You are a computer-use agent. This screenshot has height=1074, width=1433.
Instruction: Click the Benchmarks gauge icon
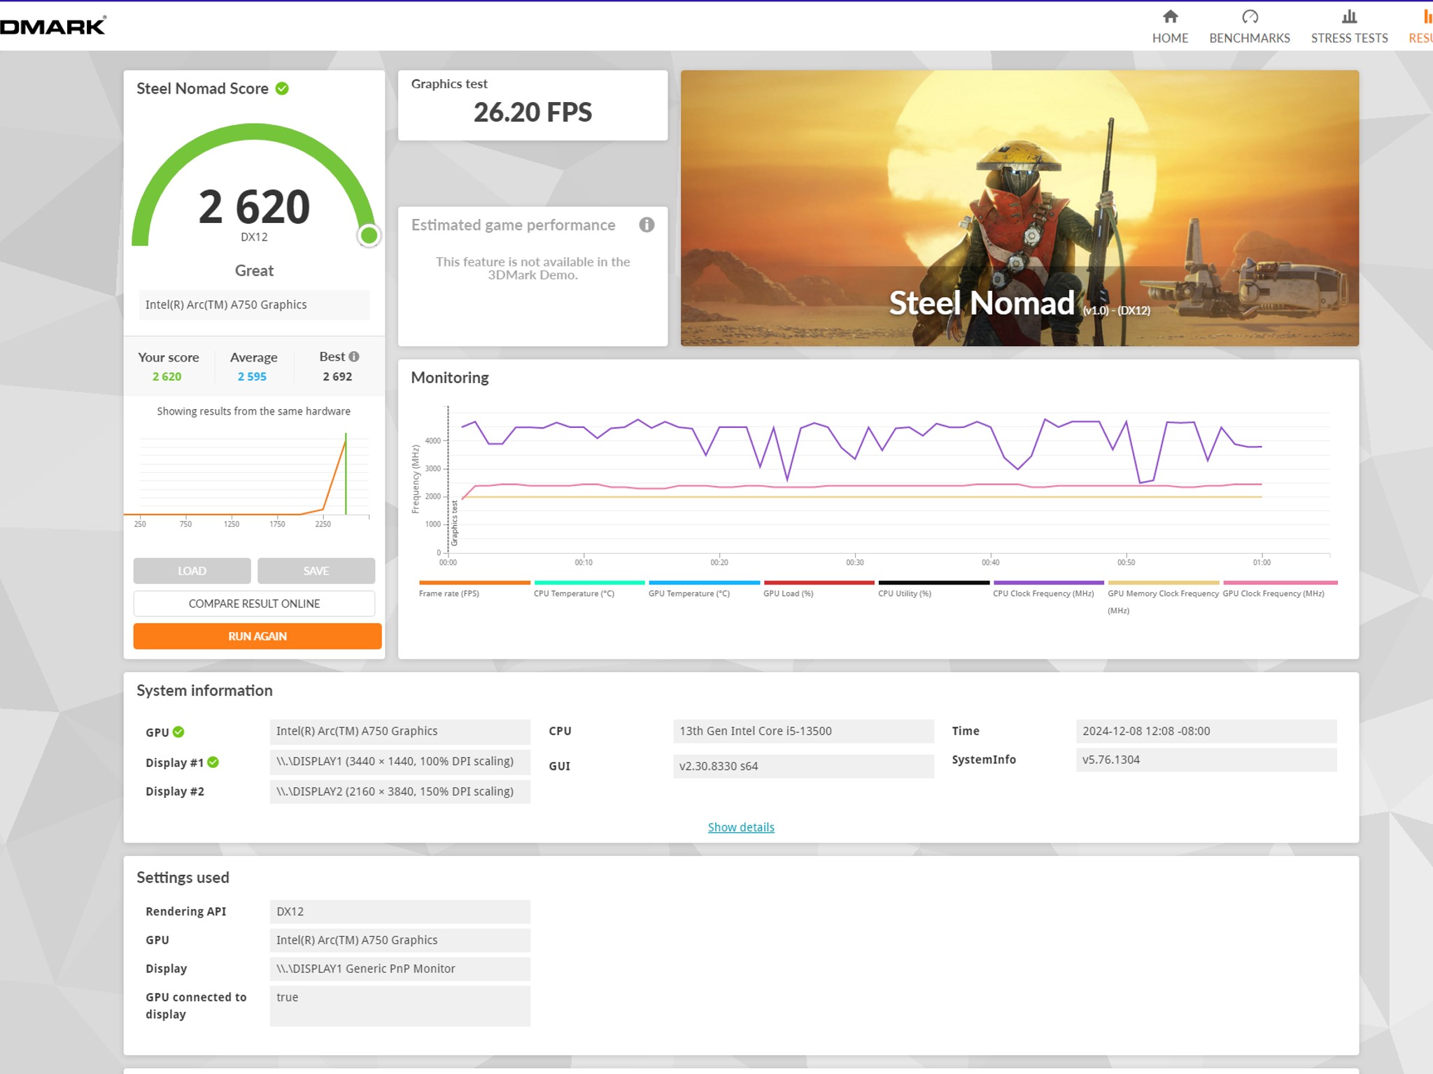[1250, 17]
